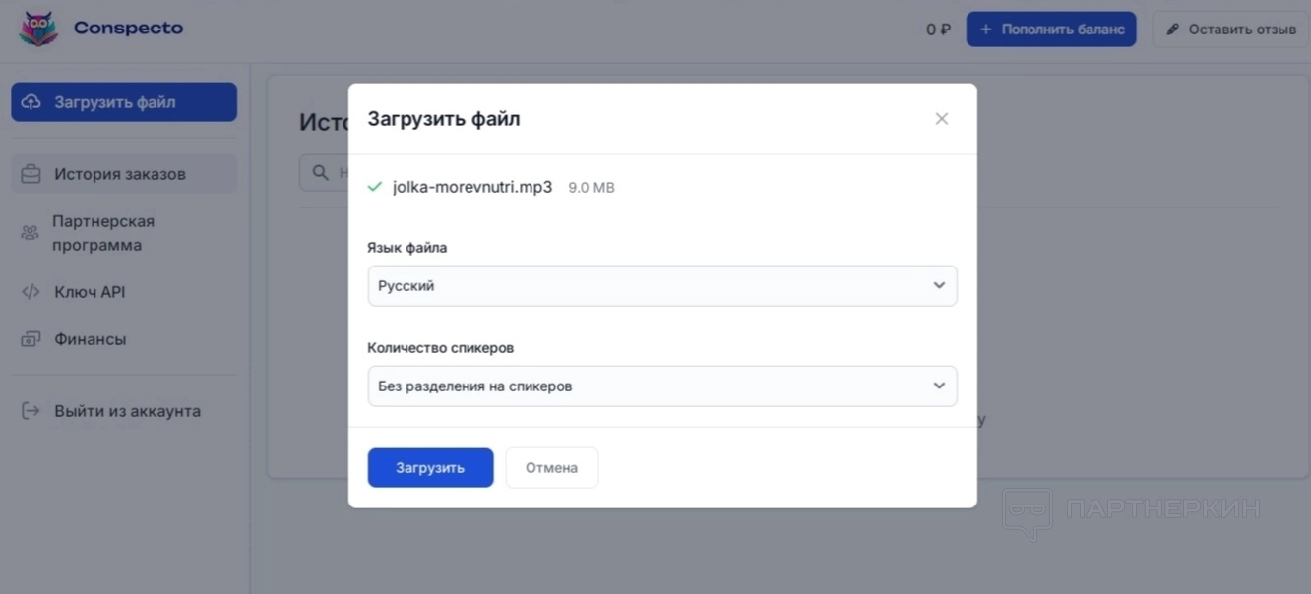1311x594 pixels.
Task: Open История заказов menu item
Action: point(120,174)
